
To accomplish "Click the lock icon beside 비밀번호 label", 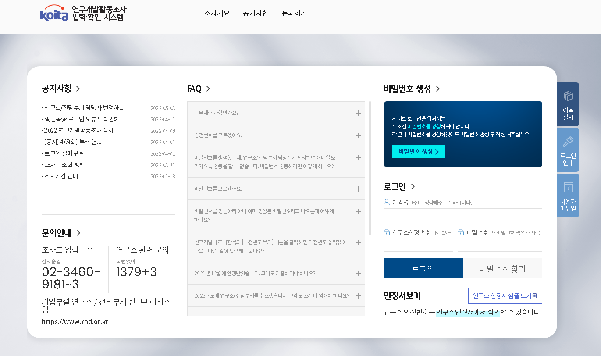I will [x=461, y=232].
